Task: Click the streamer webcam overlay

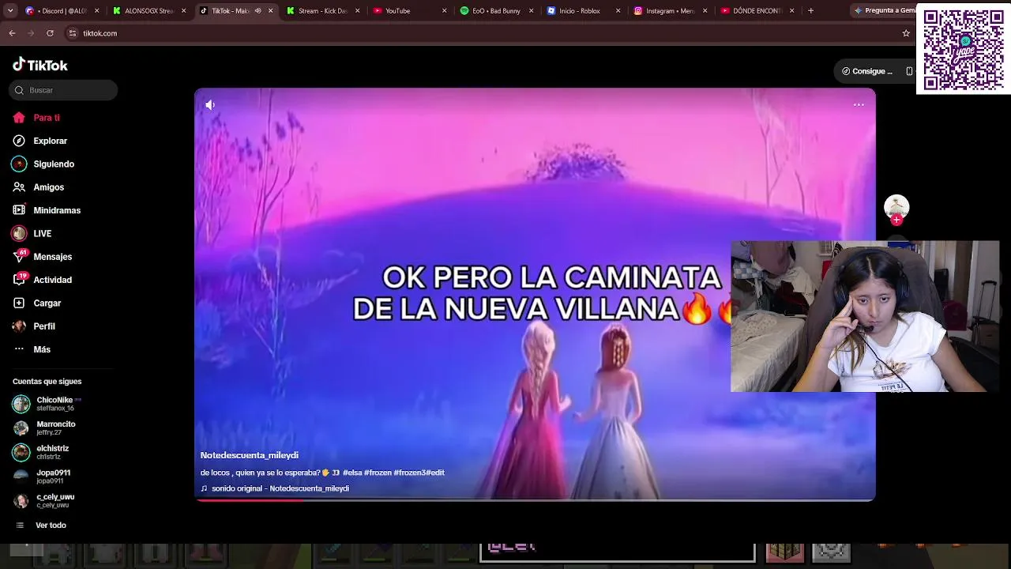Action: (865, 316)
